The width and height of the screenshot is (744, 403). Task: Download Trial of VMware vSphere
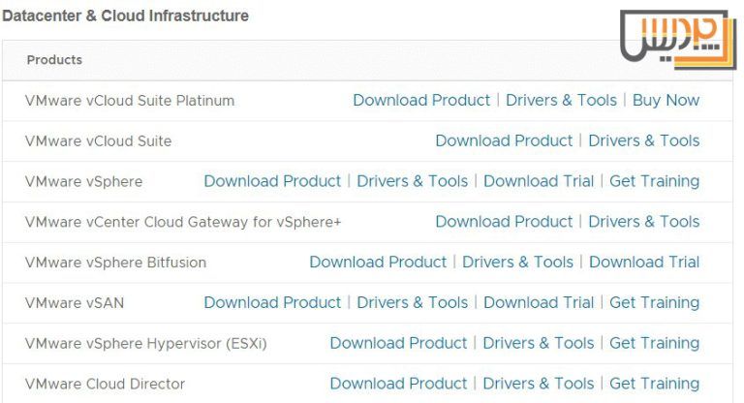[539, 181]
